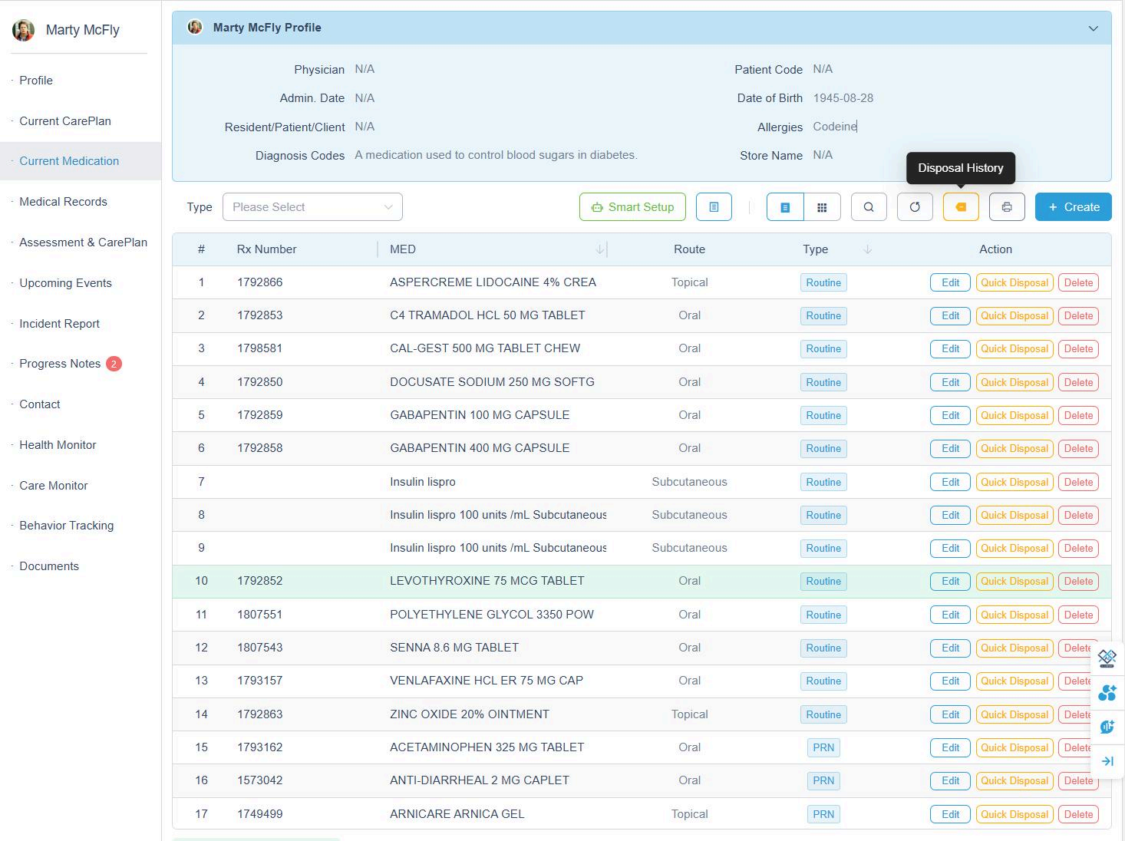Sort by the Type column
Viewport: 1125px width, 841px height.
pos(868,249)
